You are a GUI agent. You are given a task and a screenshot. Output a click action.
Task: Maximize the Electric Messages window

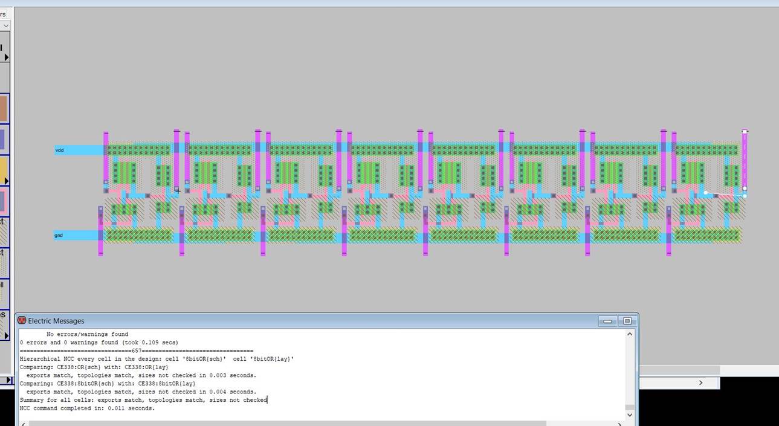(x=627, y=321)
